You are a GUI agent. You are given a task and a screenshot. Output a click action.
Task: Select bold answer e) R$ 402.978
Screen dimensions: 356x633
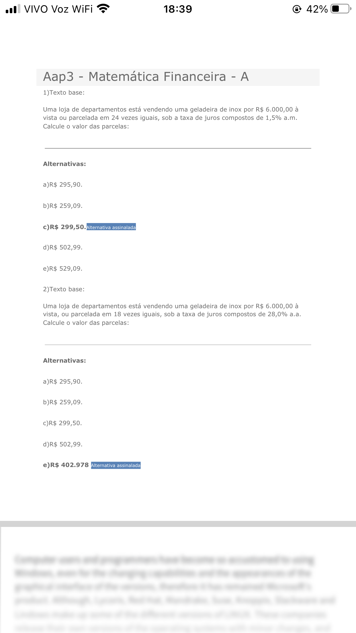[66, 465]
